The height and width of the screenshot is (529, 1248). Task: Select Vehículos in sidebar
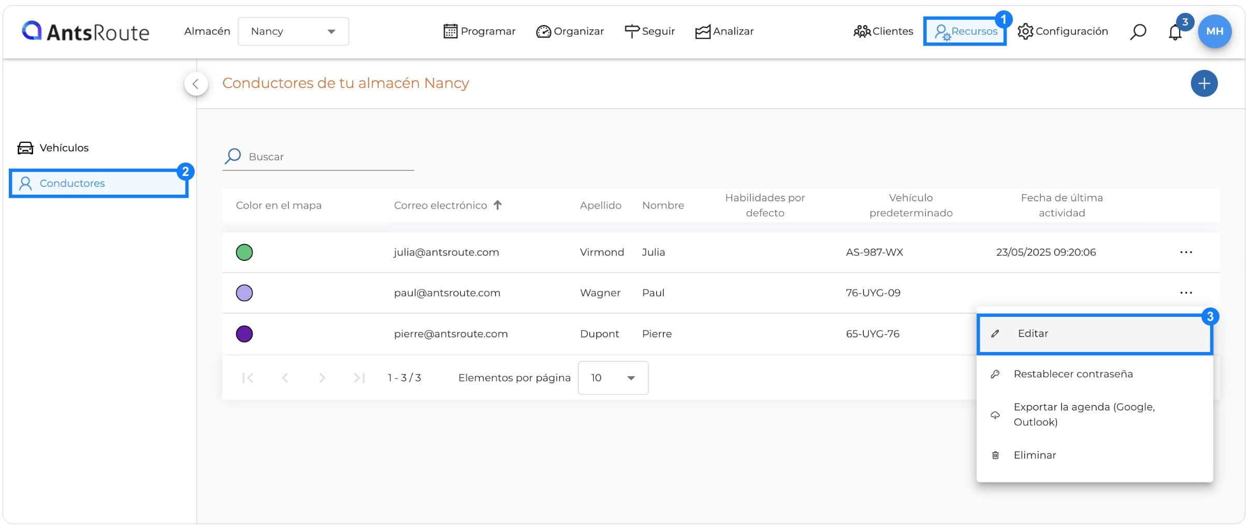click(x=53, y=148)
